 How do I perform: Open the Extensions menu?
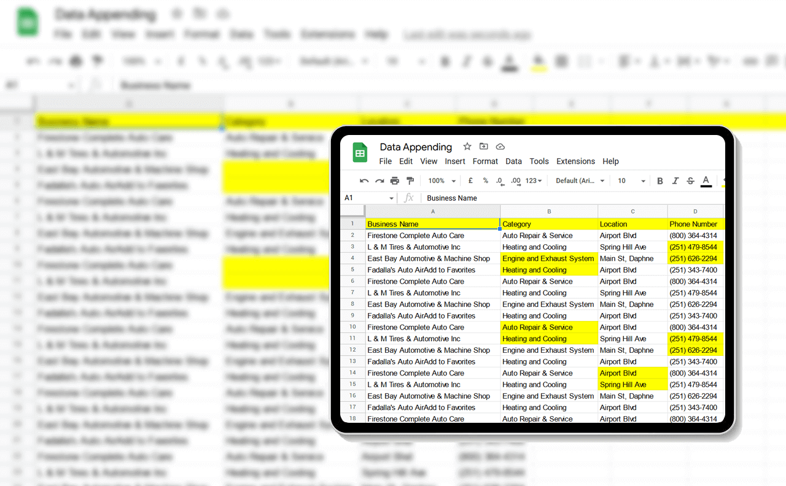(x=575, y=161)
